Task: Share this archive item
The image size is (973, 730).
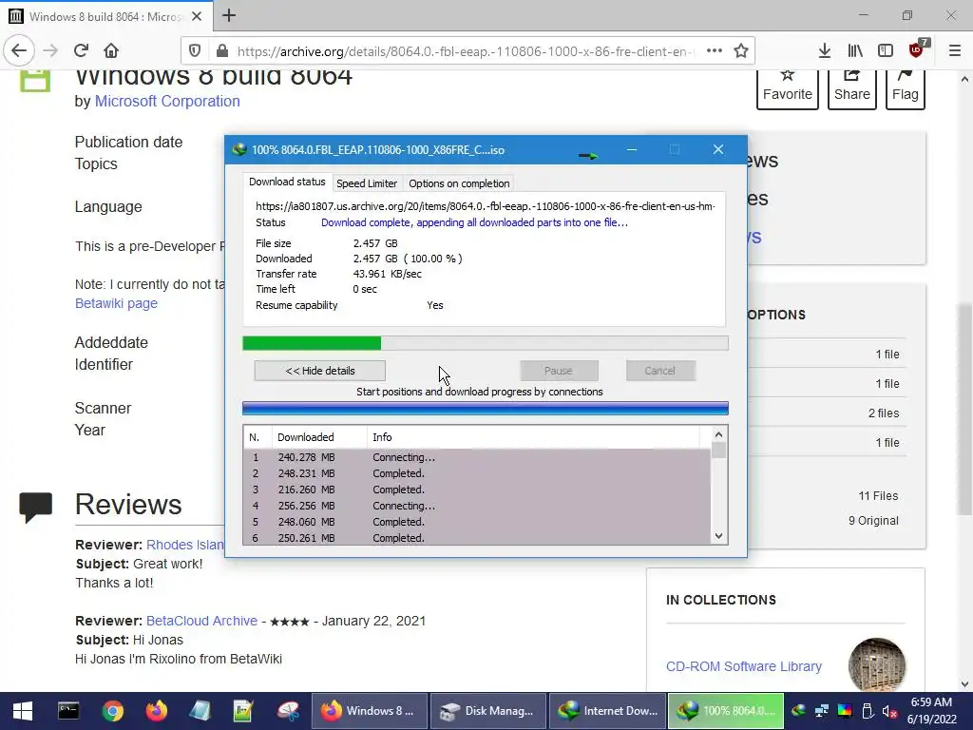Action: (852, 88)
